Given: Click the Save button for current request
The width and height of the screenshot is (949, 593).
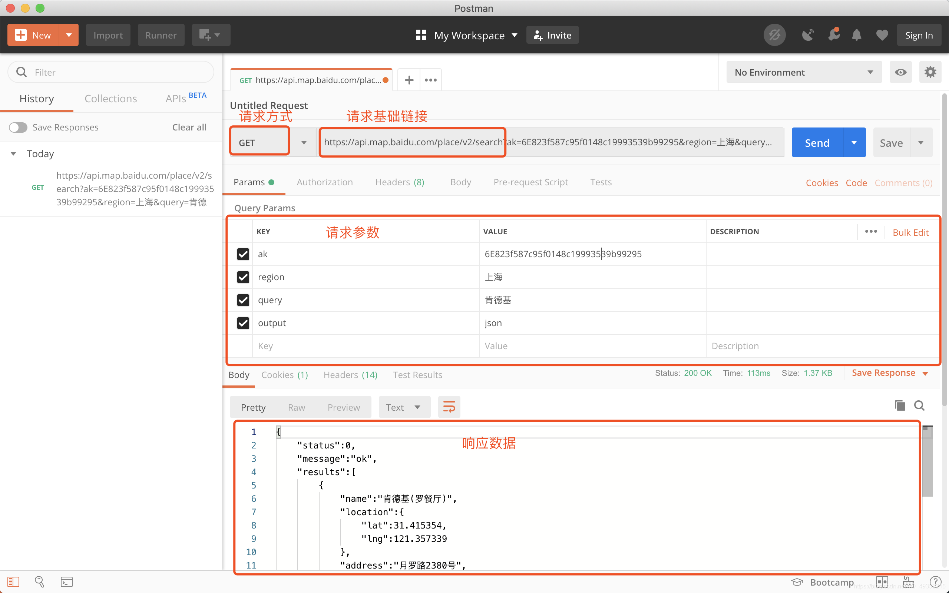Looking at the screenshot, I should pyautogui.click(x=891, y=142).
